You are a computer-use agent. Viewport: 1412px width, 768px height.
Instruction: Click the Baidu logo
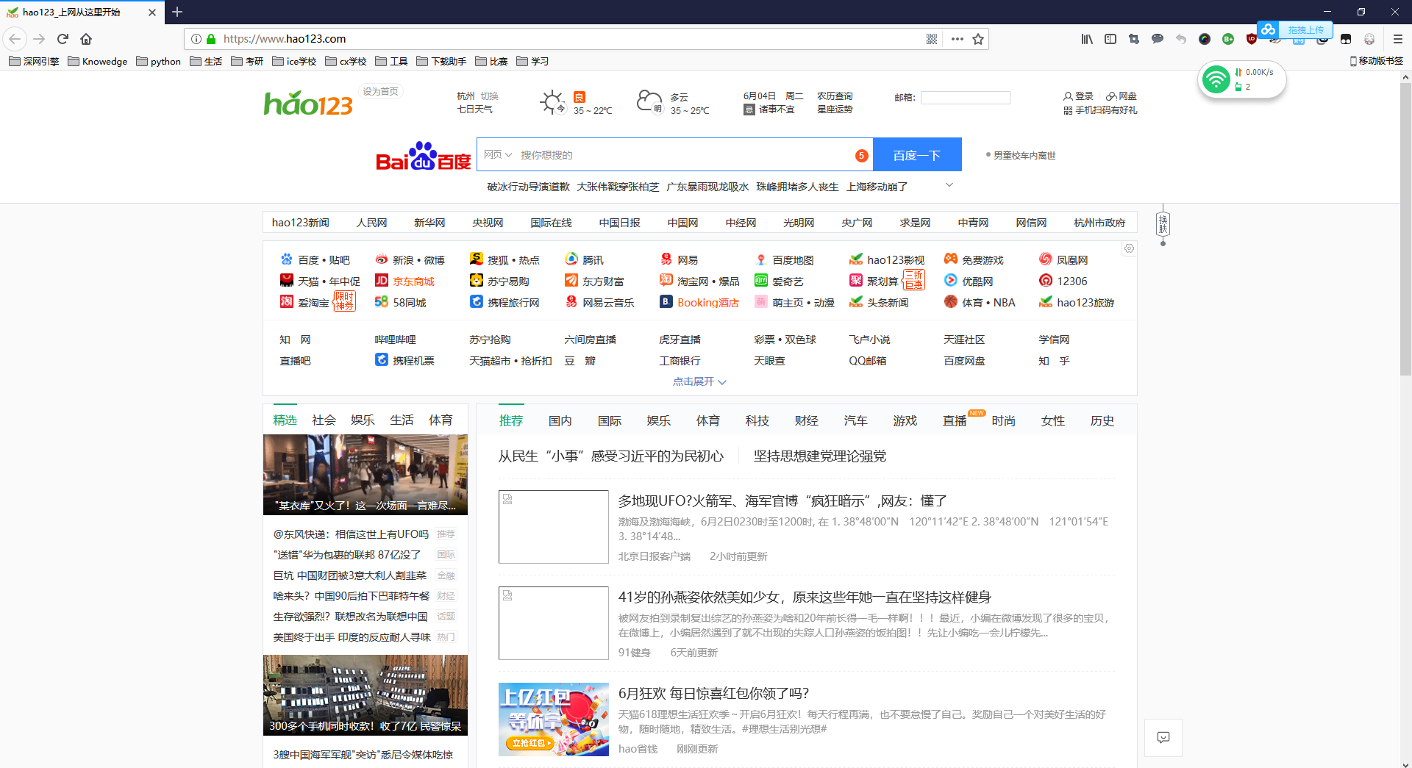coord(424,156)
